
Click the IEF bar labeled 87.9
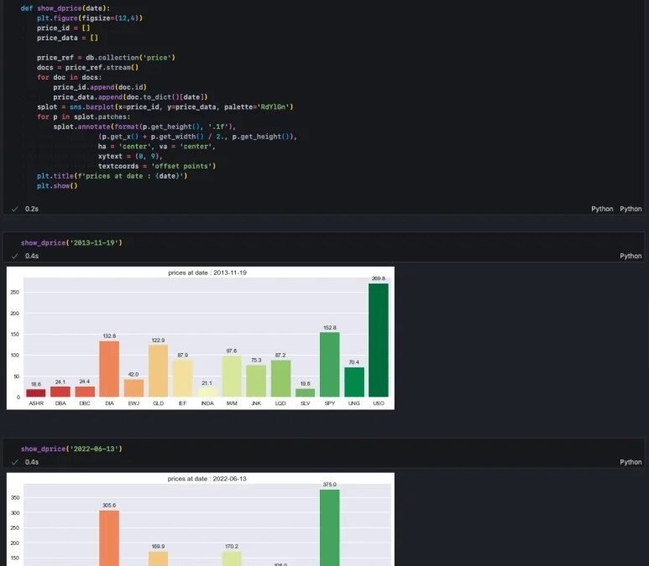tap(182, 379)
